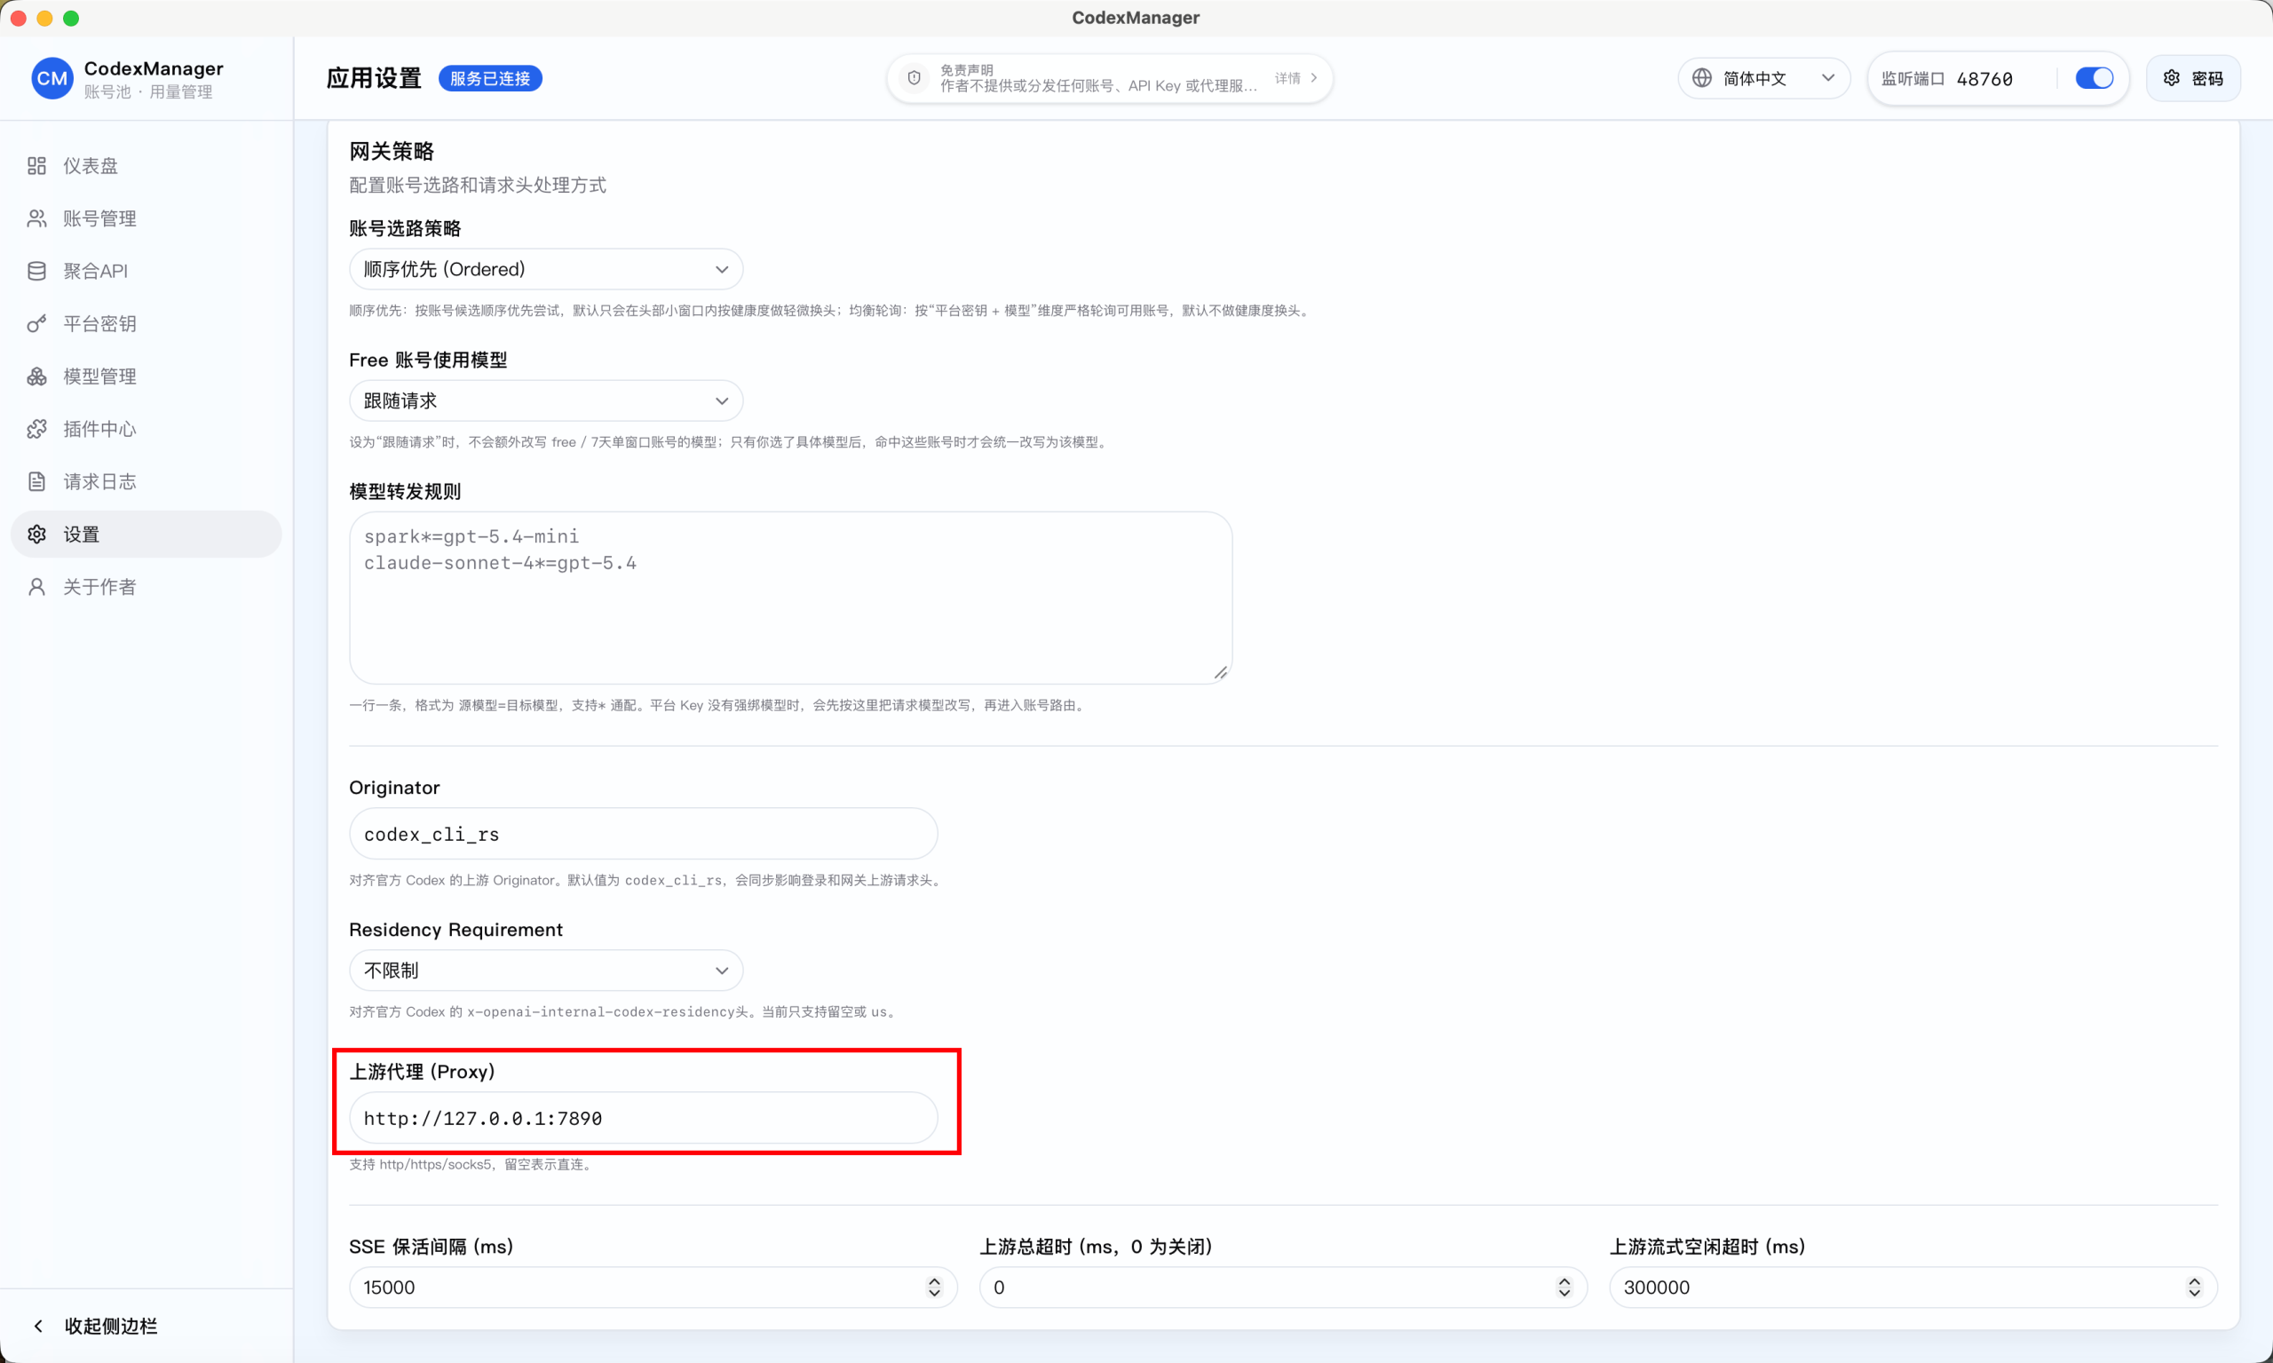Screen dimensions: 2273x1363
Task: Open plugin center puzzle icon
Action: 36,429
